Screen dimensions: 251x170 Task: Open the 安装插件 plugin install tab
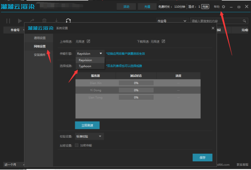(40, 55)
